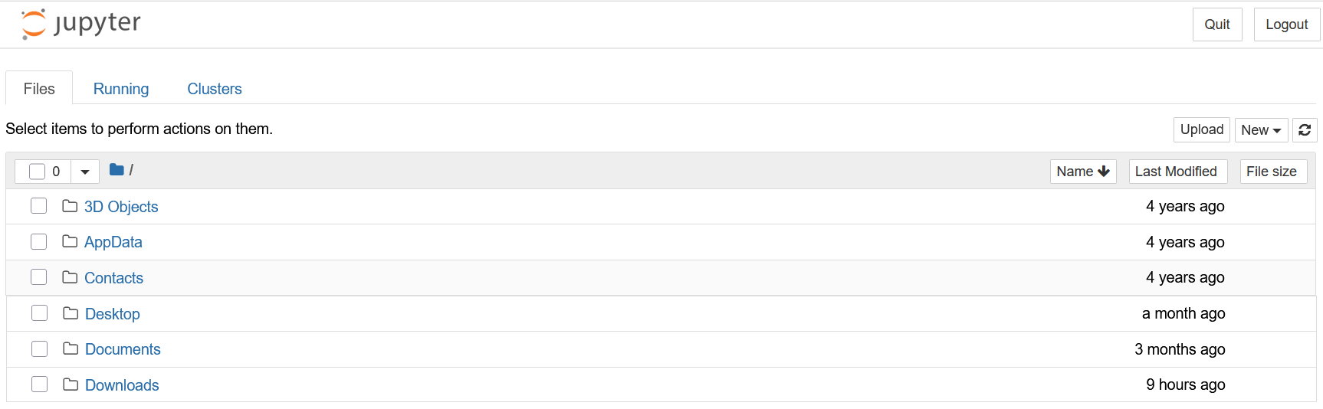Open the Clusters tab
Screen dimensions: 1323x409
[215, 89]
